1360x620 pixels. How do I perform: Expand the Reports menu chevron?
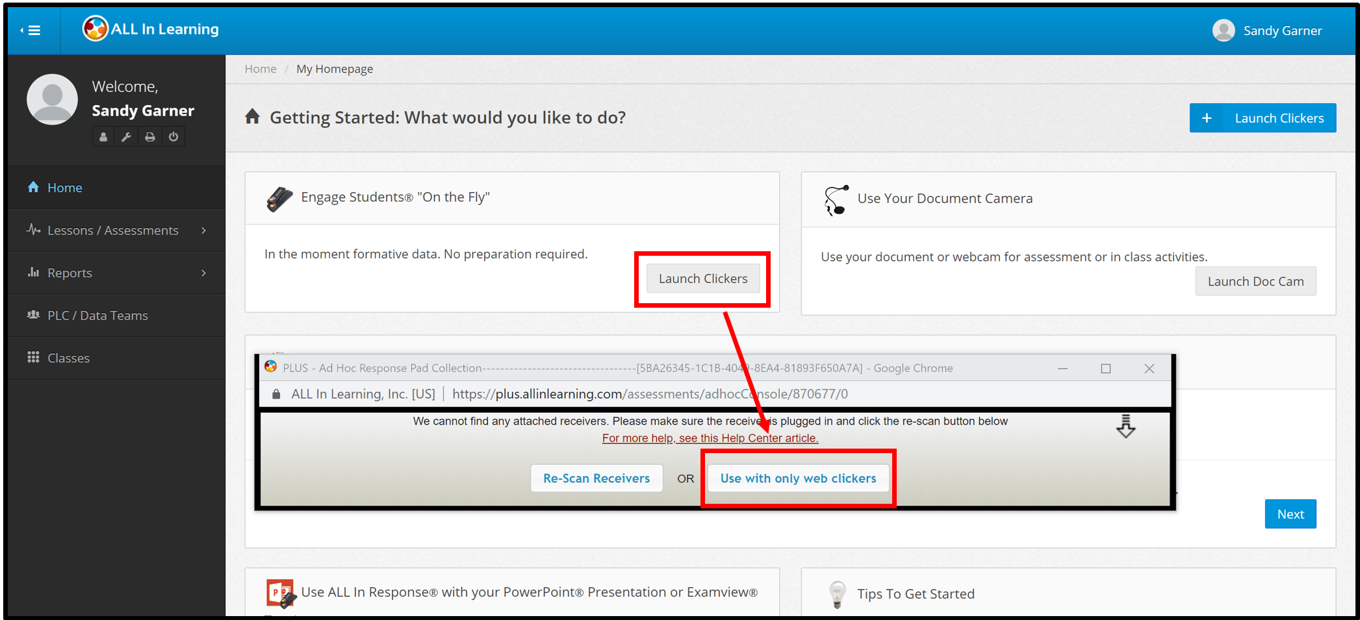pos(203,273)
